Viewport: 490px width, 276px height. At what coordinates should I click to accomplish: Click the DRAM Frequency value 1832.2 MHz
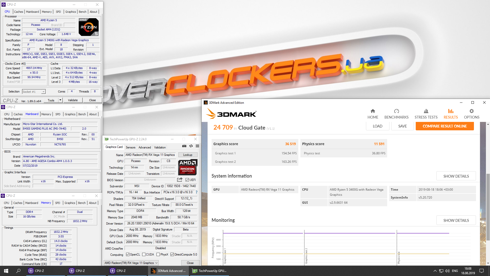click(61, 232)
